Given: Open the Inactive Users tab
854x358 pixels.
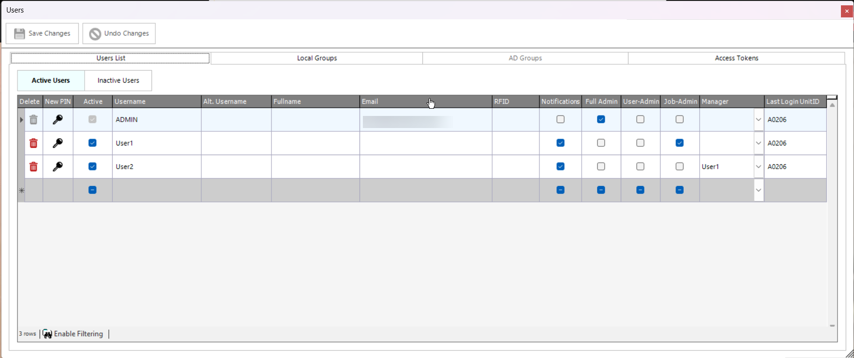Looking at the screenshot, I should point(118,81).
